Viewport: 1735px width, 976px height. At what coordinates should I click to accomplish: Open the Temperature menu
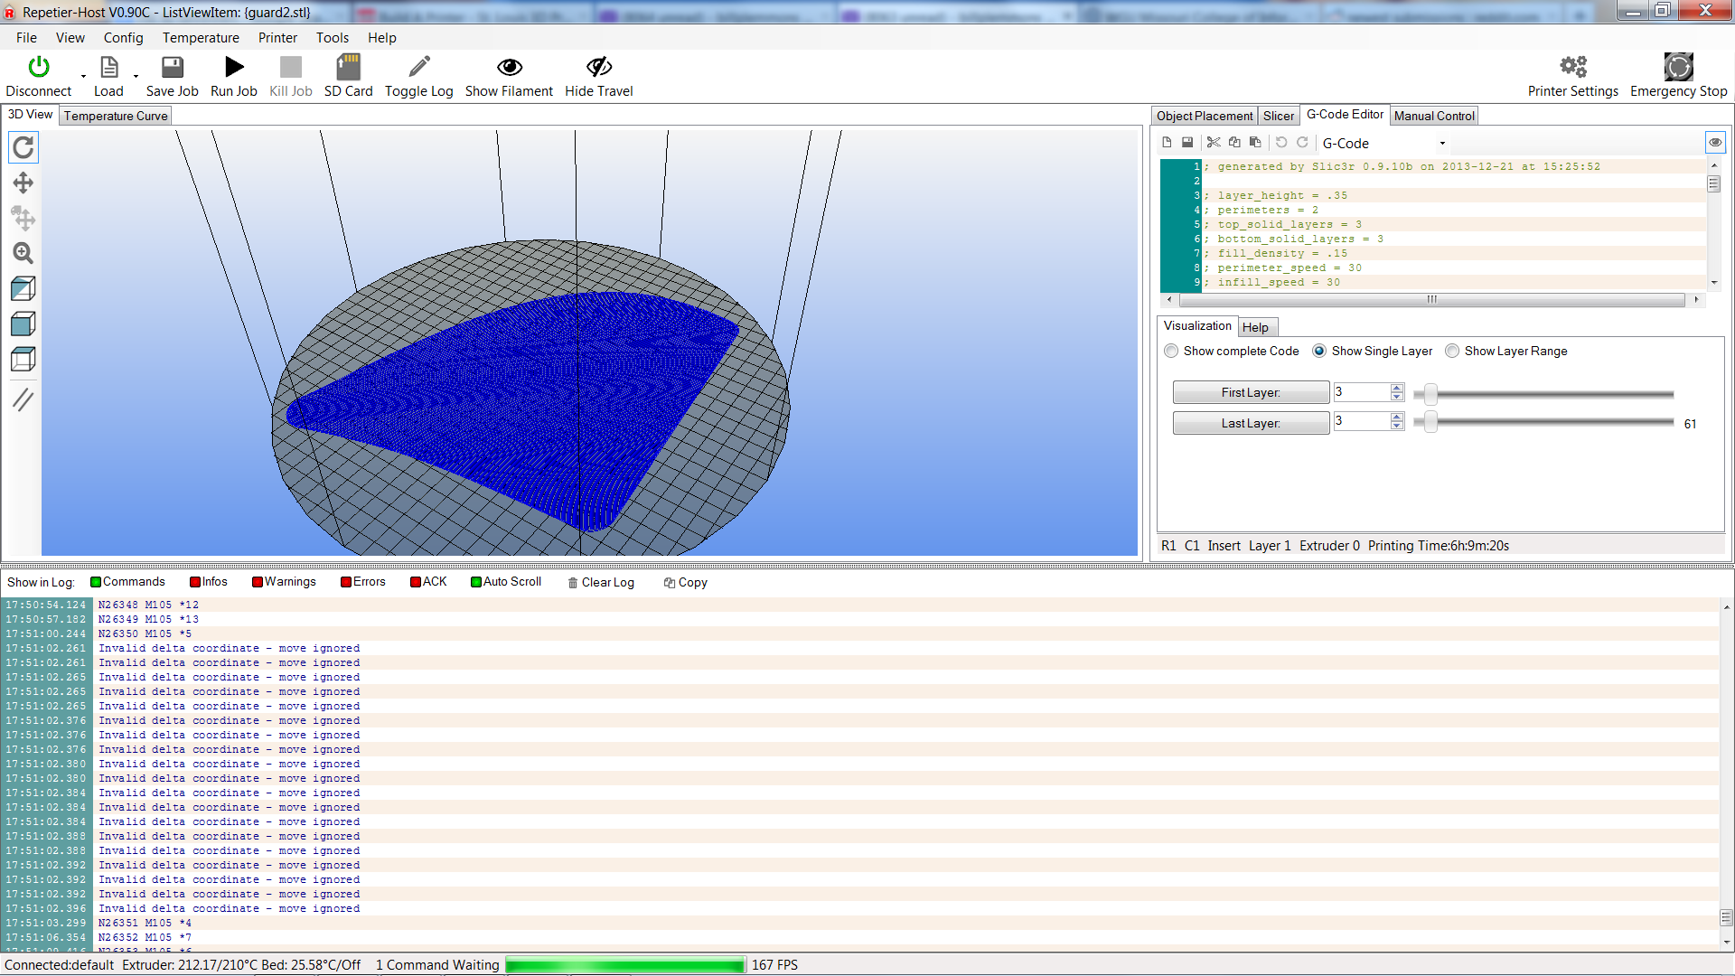coord(201,38)
